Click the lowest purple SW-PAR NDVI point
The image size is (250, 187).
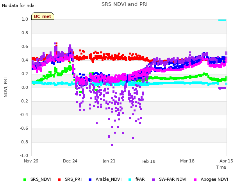(112, 145)
